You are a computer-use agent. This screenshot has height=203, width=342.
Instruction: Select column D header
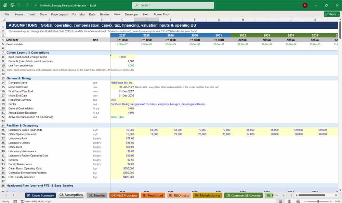pos(146,20)
